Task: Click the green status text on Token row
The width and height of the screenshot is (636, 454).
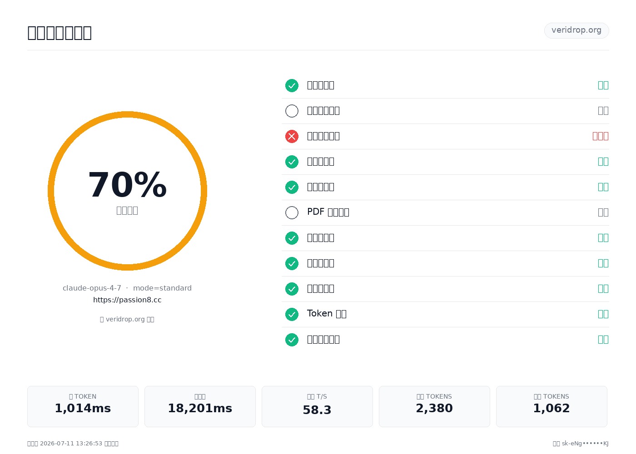Action: [x=603, y=314]
